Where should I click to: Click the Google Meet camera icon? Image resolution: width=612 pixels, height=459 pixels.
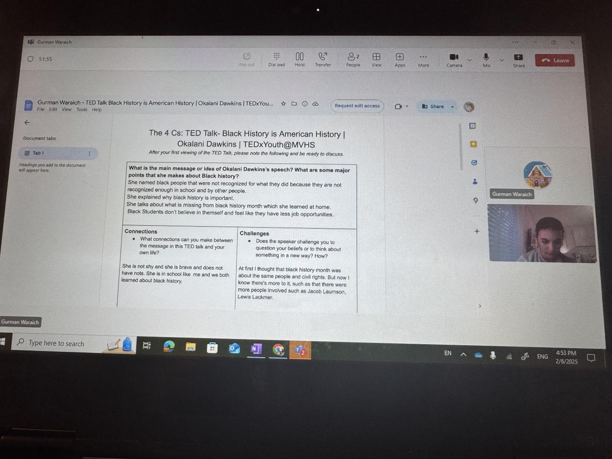[x=398, y=106]
